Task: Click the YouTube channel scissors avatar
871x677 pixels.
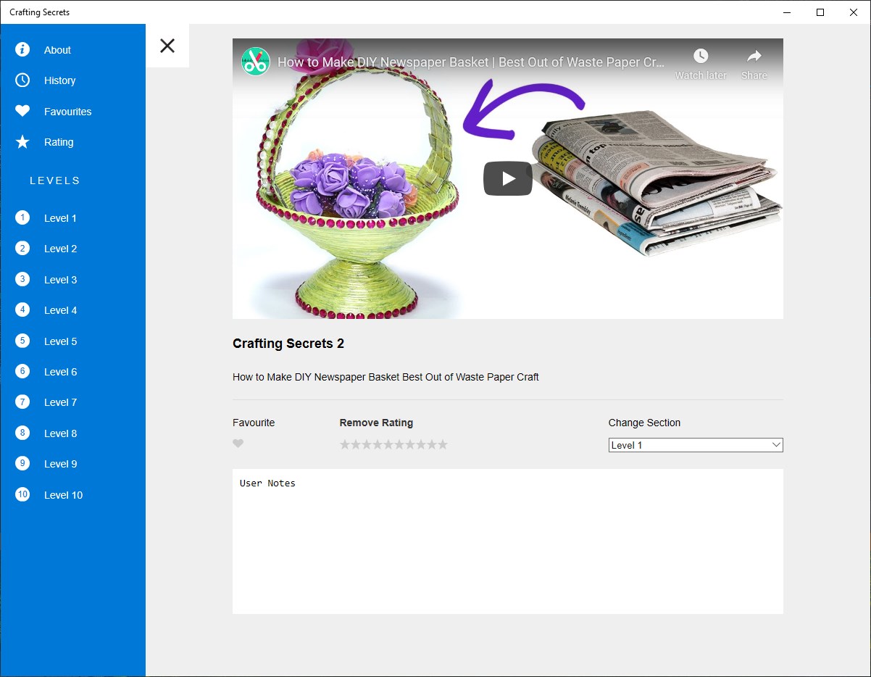Action: point(256,62)
